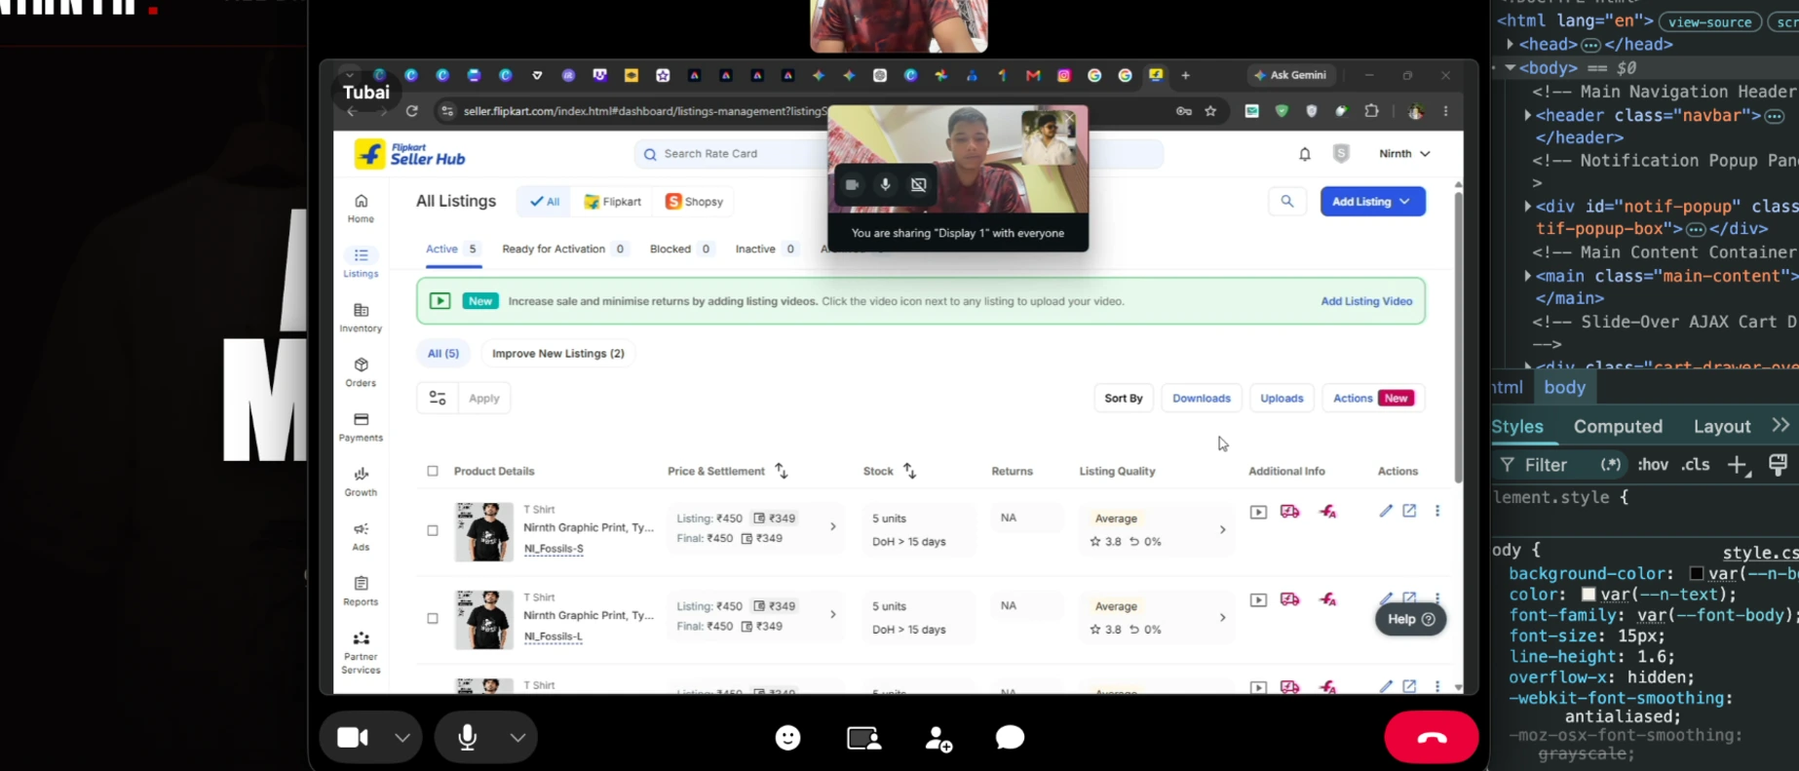Expand the head element in DevTools
This screenshot has height=771, width=1799.
point(1510,44)
